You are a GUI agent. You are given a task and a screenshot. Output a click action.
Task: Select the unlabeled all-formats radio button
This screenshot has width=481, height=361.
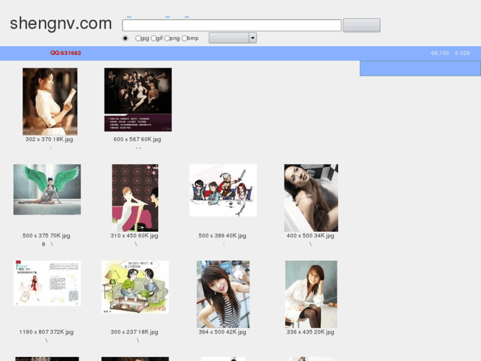coord(125,38)
